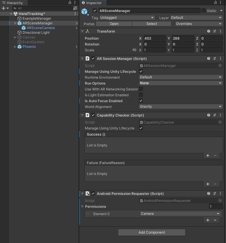This screenshot has height=243, width=226.
Task: Open Run Options dropdown
Action: point(181,83)
